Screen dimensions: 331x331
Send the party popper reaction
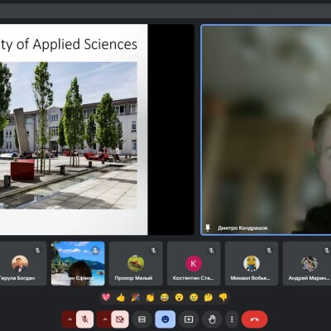click(x=135, y=297)
